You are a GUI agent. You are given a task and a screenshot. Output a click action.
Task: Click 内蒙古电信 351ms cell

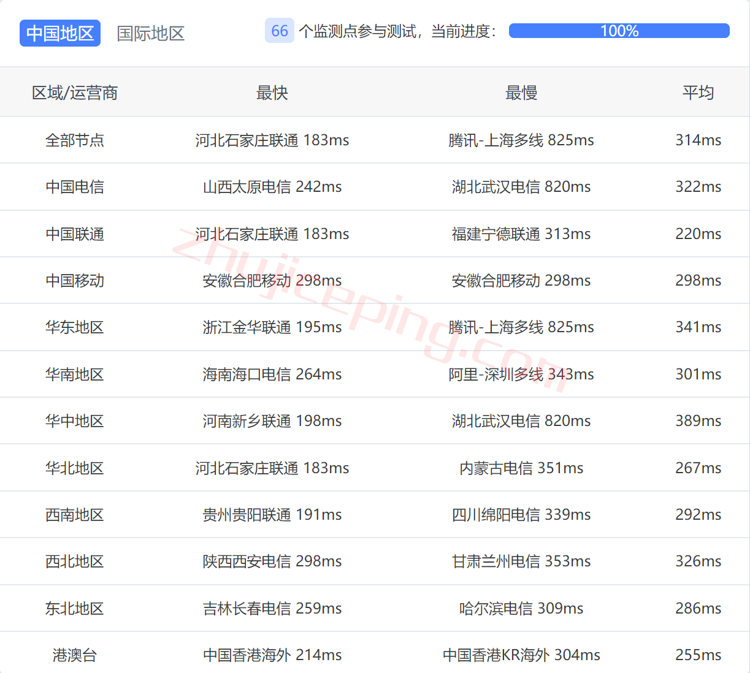click(x=521, y=468)
